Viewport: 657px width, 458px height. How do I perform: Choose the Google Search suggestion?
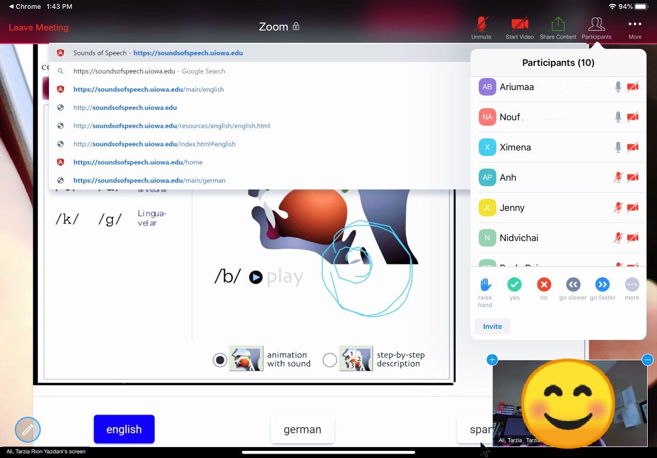coord(260,71)
